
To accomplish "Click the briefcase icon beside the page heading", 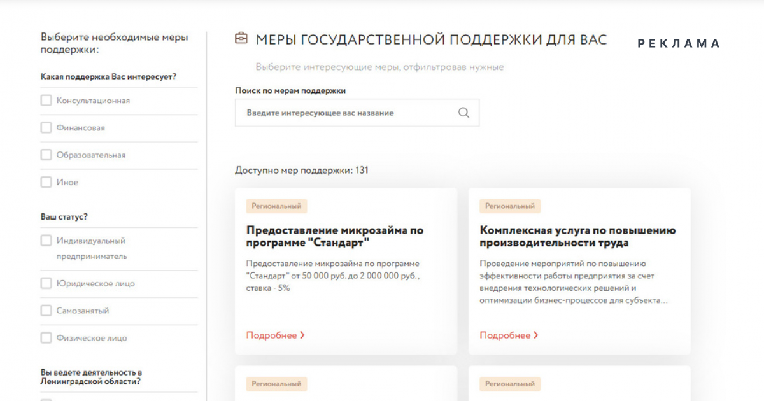I will coord(241,39).
